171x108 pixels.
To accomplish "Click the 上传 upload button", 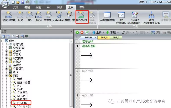I will click(x=97, y=32).
